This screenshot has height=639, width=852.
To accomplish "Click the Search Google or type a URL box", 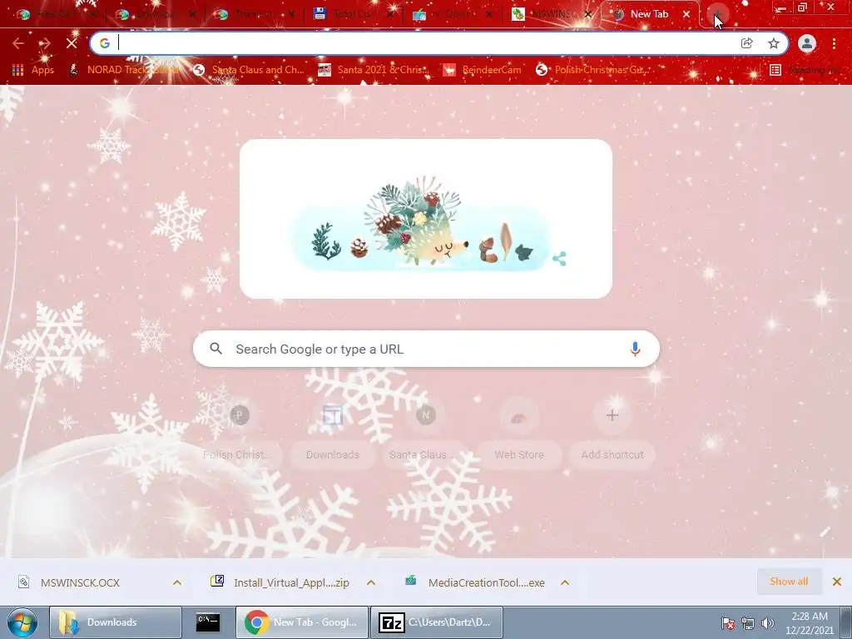I will click(427, 349).
